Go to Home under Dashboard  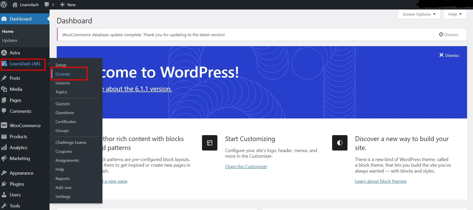point(8,31)
